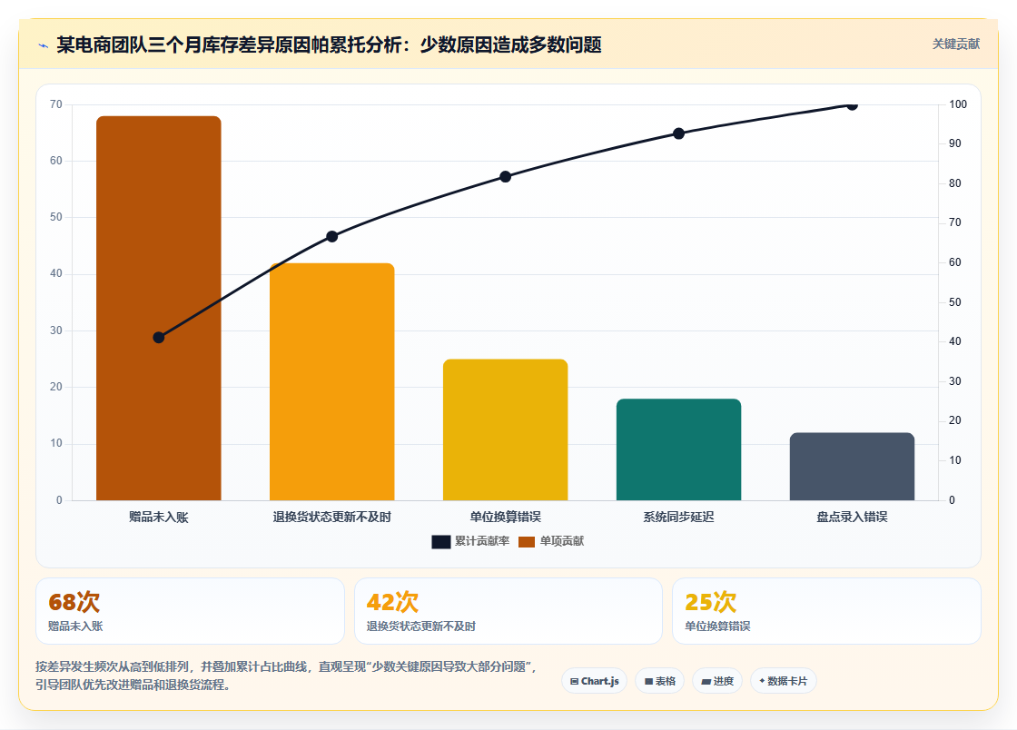Click the 关键贡献 label in the header

tap(955, 44)
